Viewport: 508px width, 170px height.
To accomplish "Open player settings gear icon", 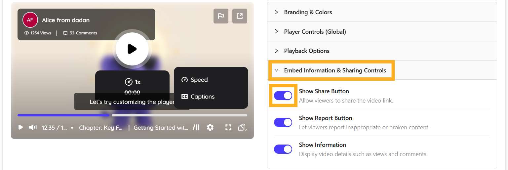I will (x=210, y=127).
